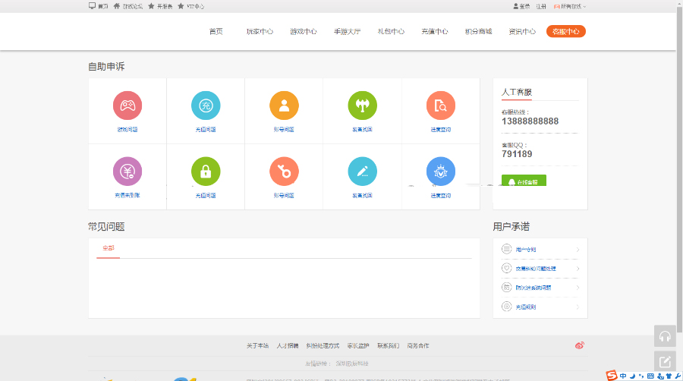This screenshot has width=683, height=381.
Task: Open the headset support floating button
Action: (x=665, y=336)
